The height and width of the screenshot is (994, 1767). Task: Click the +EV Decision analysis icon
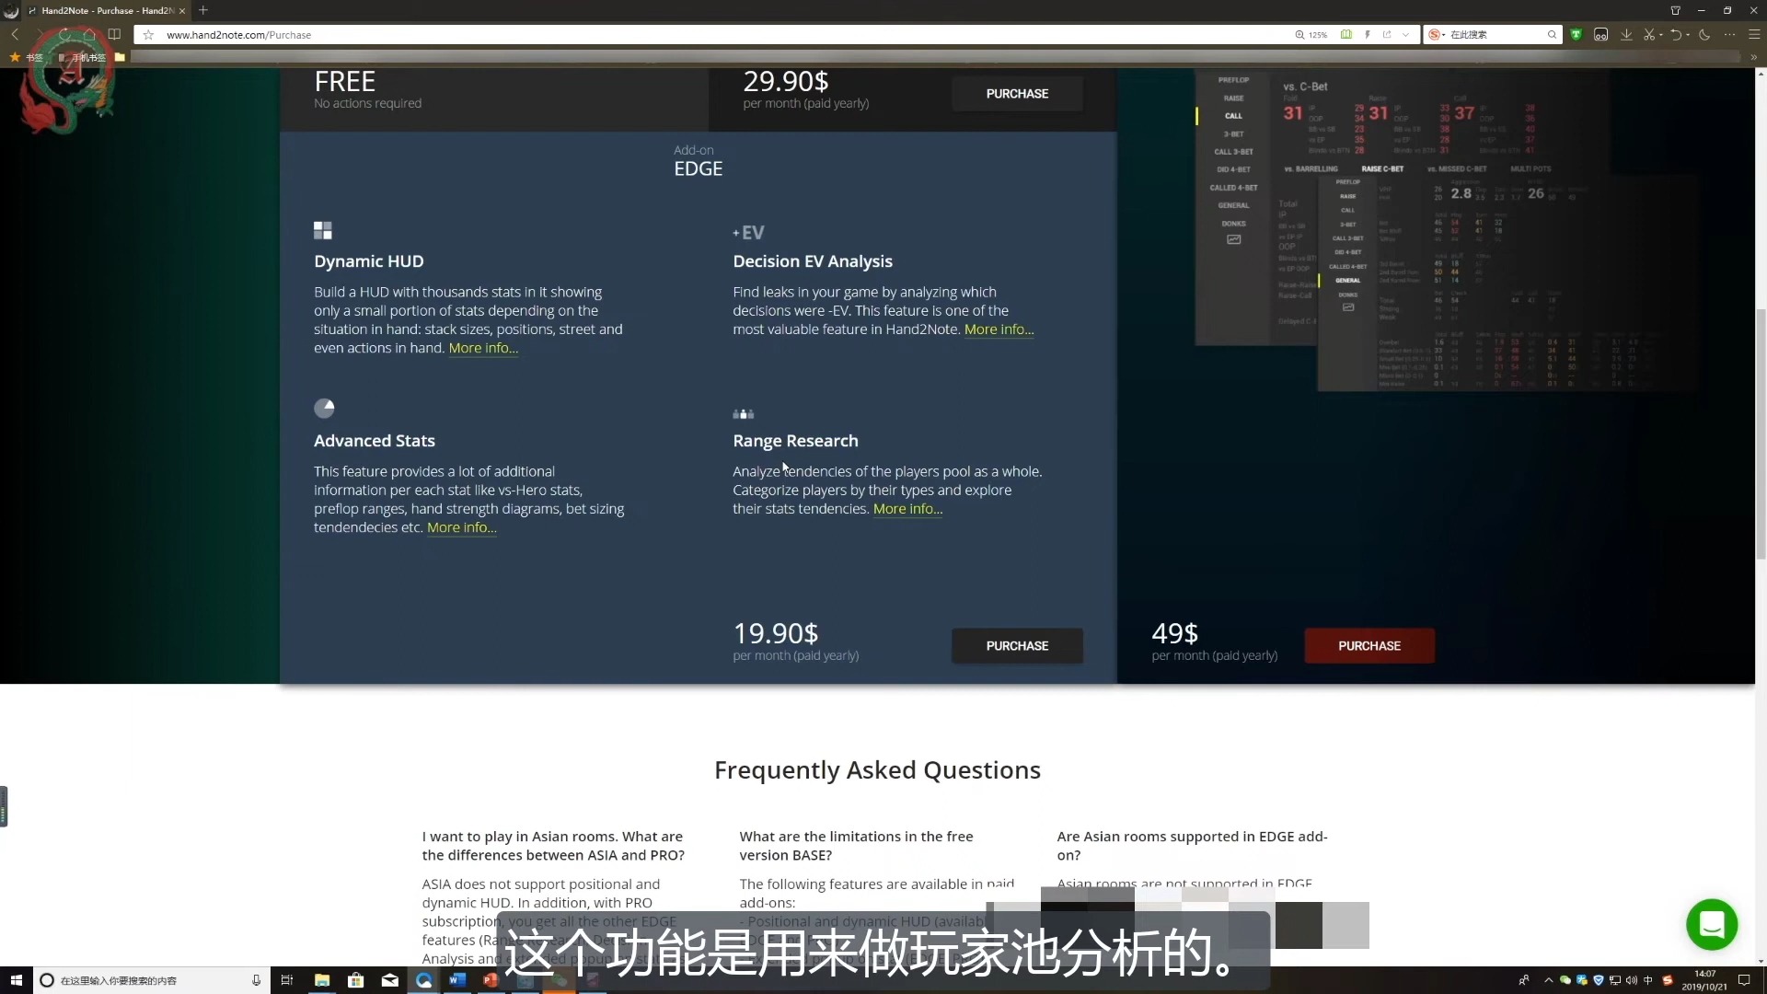point(748,233)
